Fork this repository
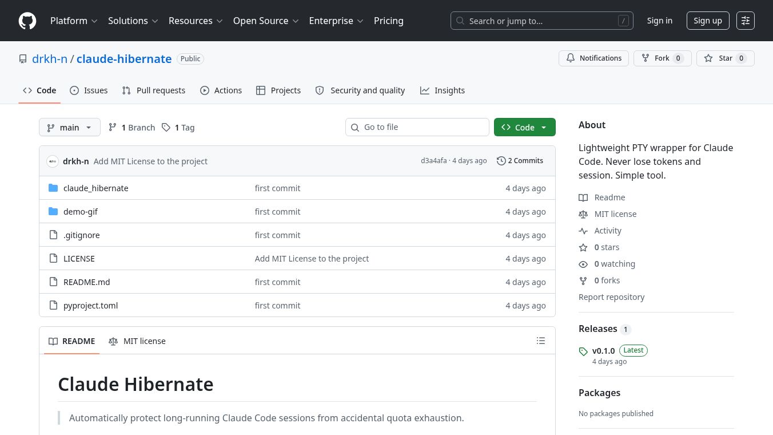Screen dimensions: 773x435 click(x=662, y=58)
